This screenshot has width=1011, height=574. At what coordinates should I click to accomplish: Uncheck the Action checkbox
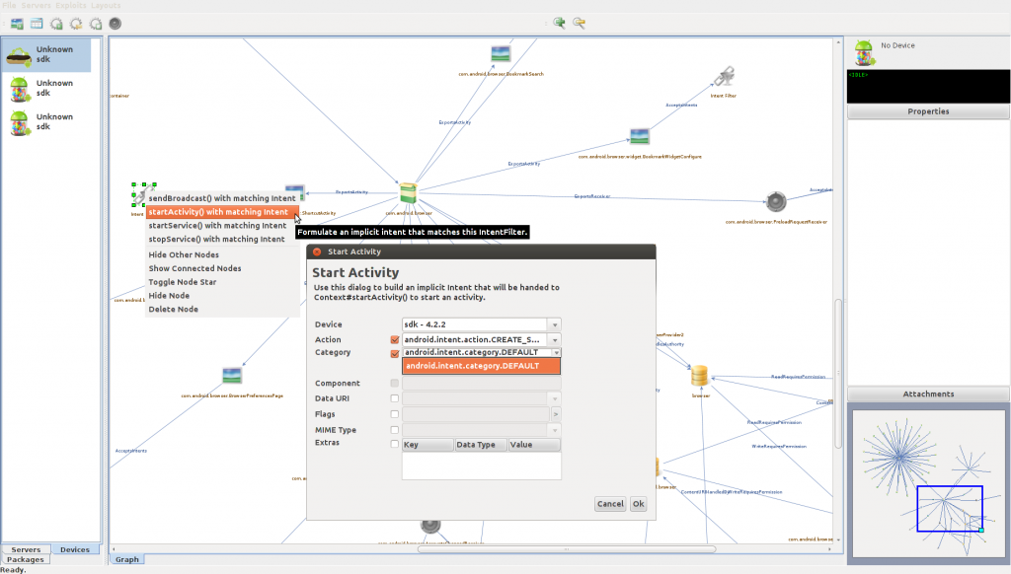(395, 339)
